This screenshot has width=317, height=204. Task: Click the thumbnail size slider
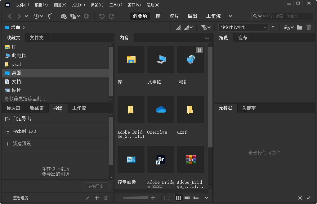point(135,197)
